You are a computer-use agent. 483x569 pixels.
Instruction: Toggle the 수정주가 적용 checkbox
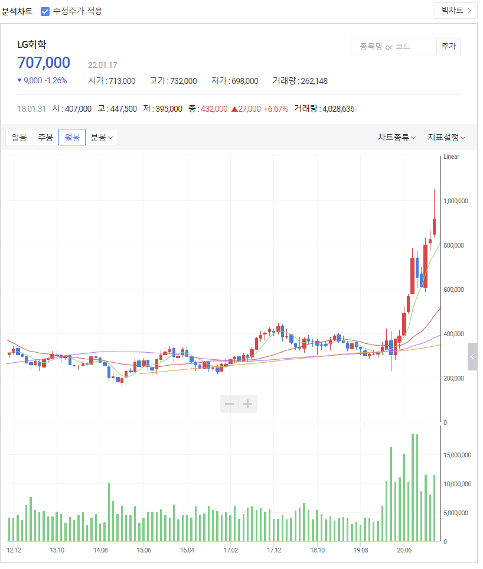(45, 12)
